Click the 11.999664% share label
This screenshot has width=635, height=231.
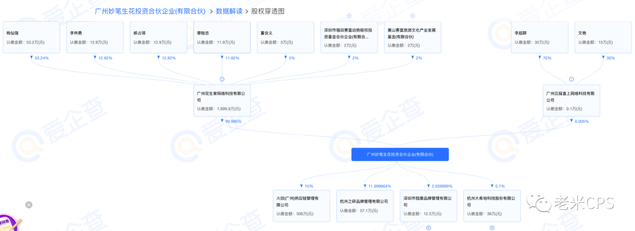(379, 186)
